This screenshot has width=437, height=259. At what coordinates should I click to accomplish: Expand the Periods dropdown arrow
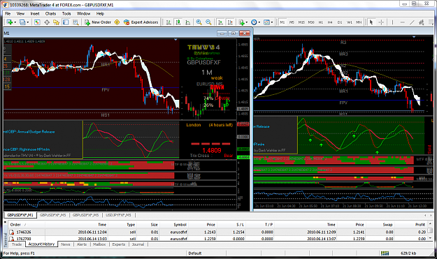[259, 22]
